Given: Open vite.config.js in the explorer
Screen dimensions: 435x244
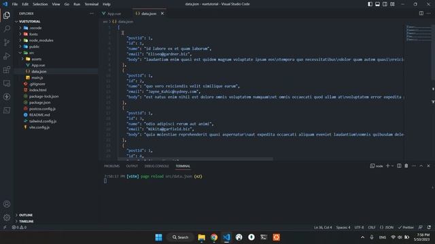Looking at the screenshot, I should coord(39,127).
